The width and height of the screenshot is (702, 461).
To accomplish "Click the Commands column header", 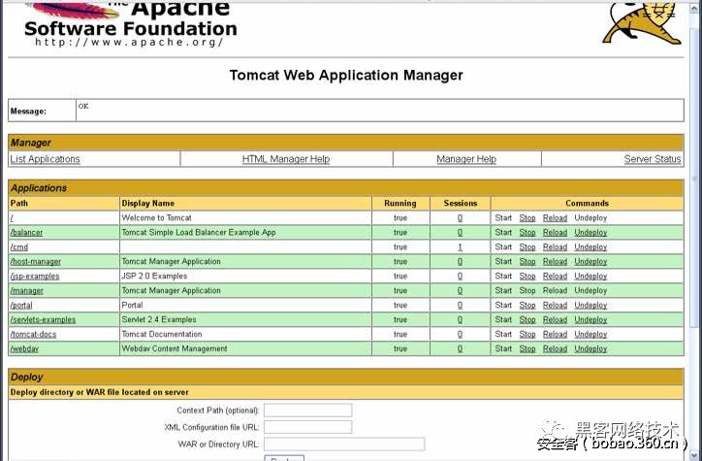I will click(x=587, y=204).
